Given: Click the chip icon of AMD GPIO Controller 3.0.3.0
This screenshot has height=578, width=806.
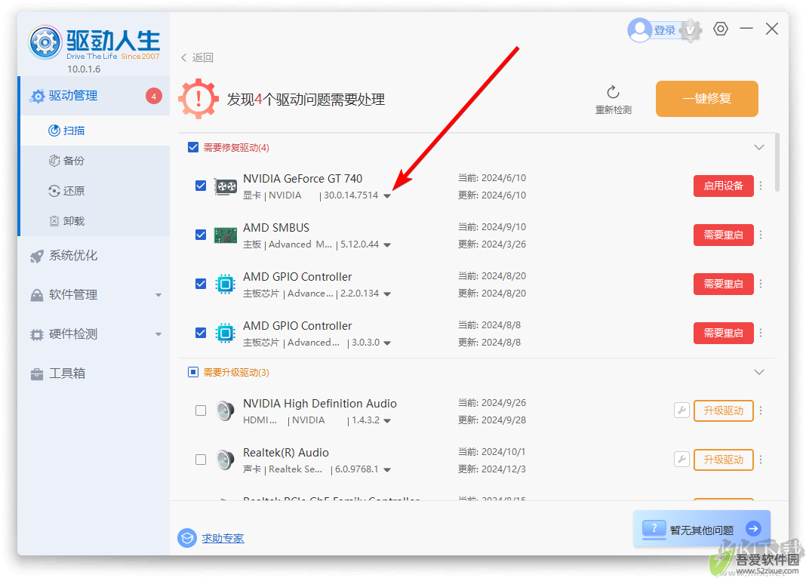Looking at the screenshot, I should point(225,334).
